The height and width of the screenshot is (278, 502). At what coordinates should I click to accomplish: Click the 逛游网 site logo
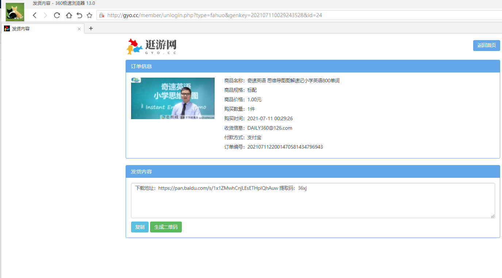(x=152, y=47)
